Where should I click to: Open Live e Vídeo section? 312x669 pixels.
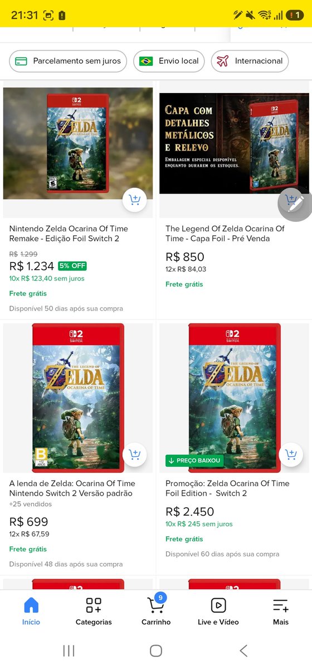point(218,610)
